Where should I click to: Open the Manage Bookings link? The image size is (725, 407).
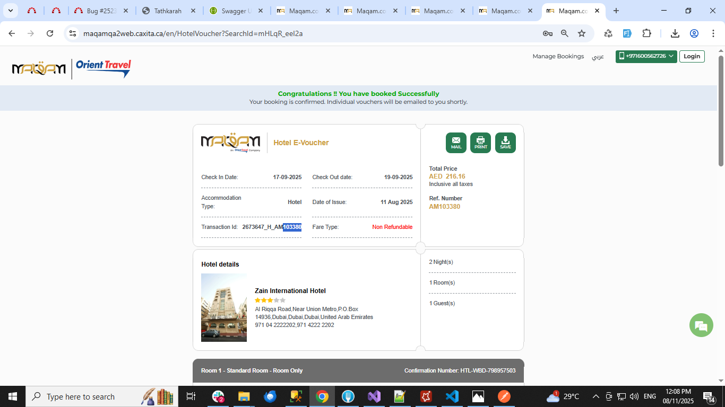click(x=558, y=56)
